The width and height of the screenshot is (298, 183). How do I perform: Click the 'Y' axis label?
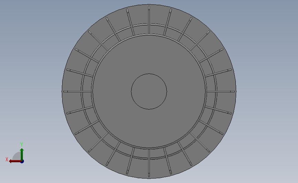22,145
